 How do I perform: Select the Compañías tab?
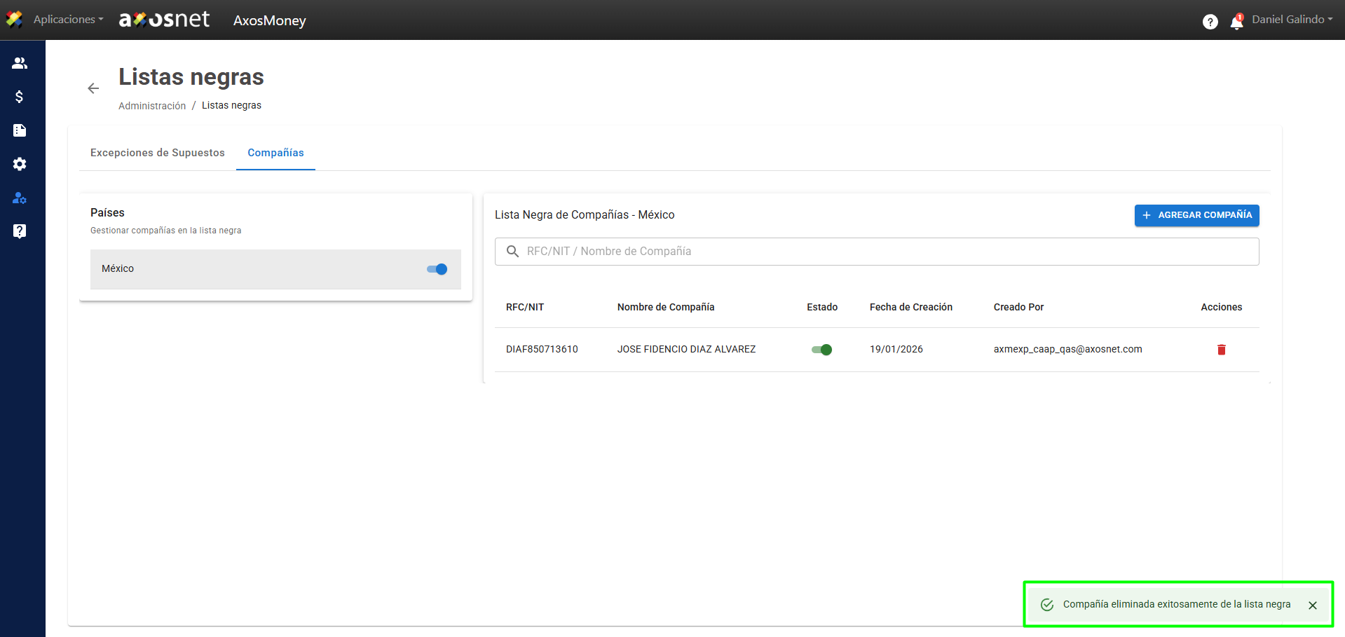coord(275,153)
